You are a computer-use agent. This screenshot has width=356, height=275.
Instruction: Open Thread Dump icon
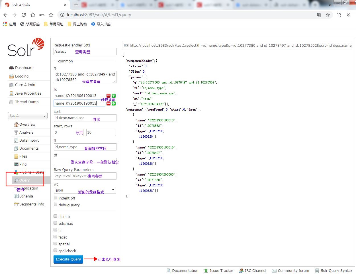[11, 102]
